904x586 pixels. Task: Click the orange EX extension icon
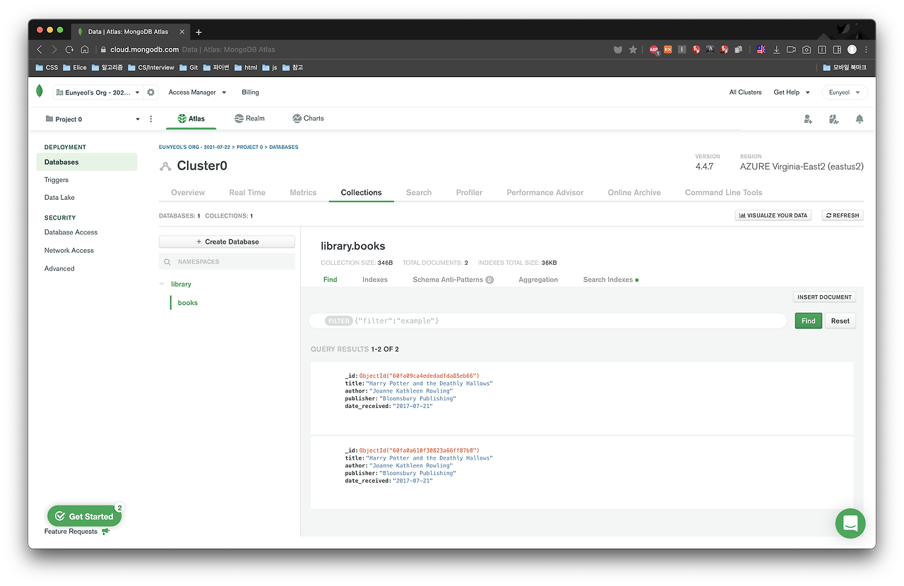pos(667,49)
